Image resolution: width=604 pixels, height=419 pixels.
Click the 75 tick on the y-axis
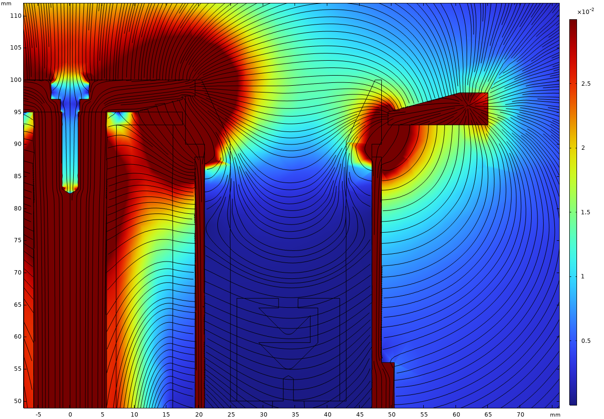coord(18,240)
